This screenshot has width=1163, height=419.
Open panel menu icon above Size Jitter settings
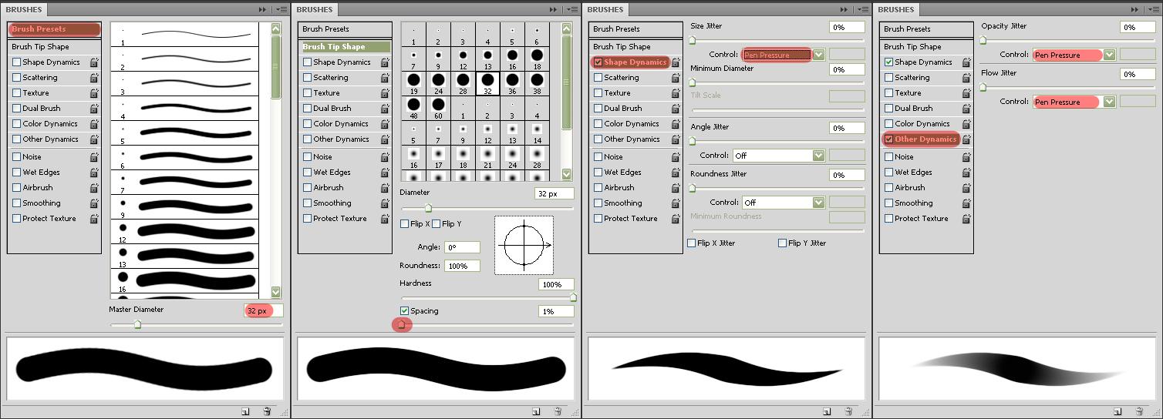coord(863,10)
